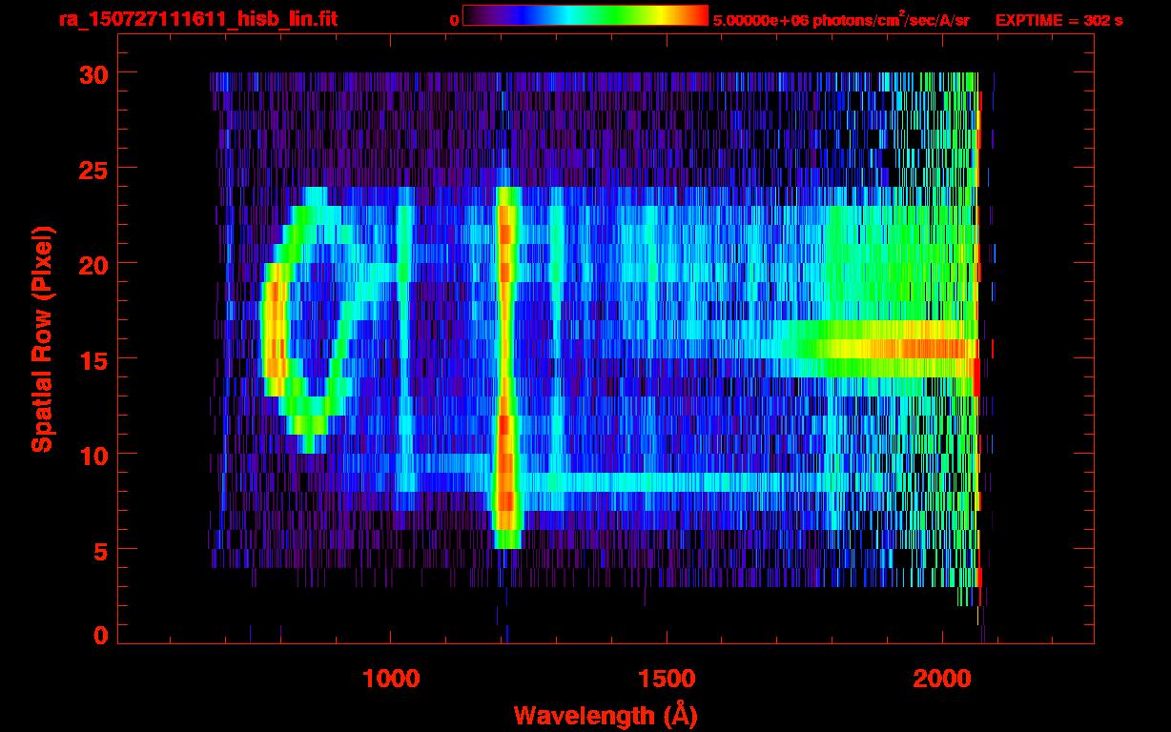The height and width of the screenshot is (732, 1171).
Task: Click the y-axis tick label 15
Action: pos(93,359)
